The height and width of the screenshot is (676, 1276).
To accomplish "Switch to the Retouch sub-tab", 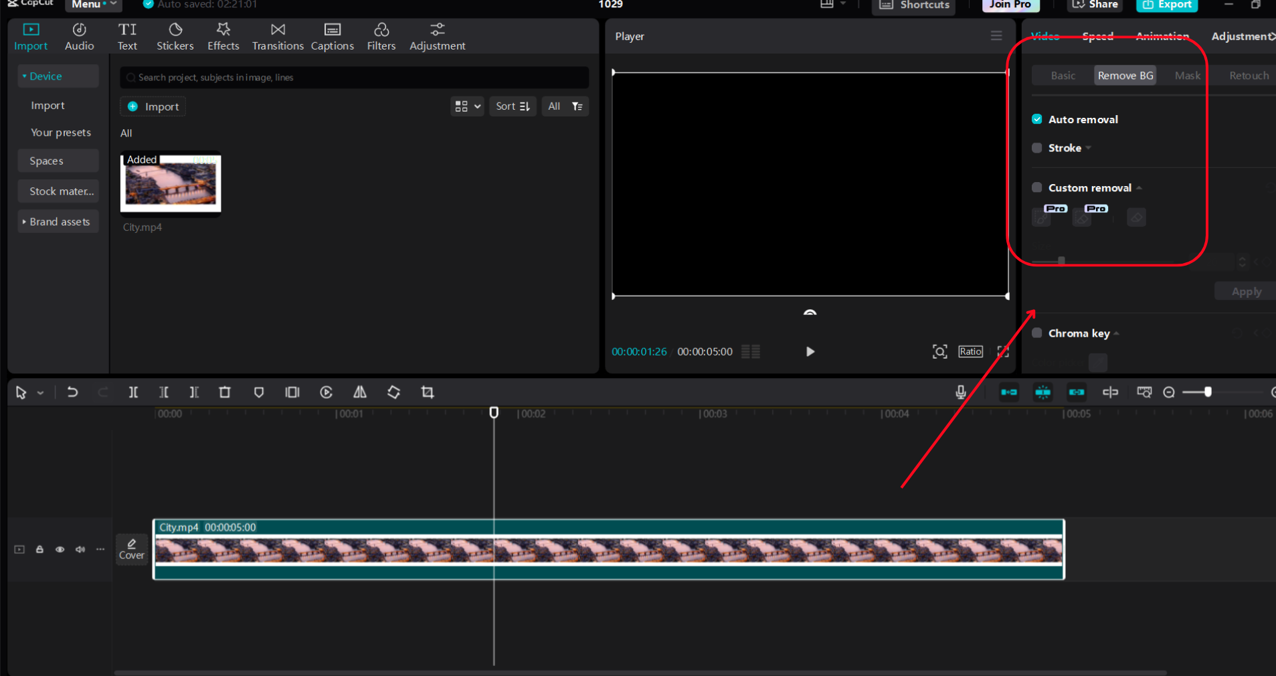I will point(1249,75).
